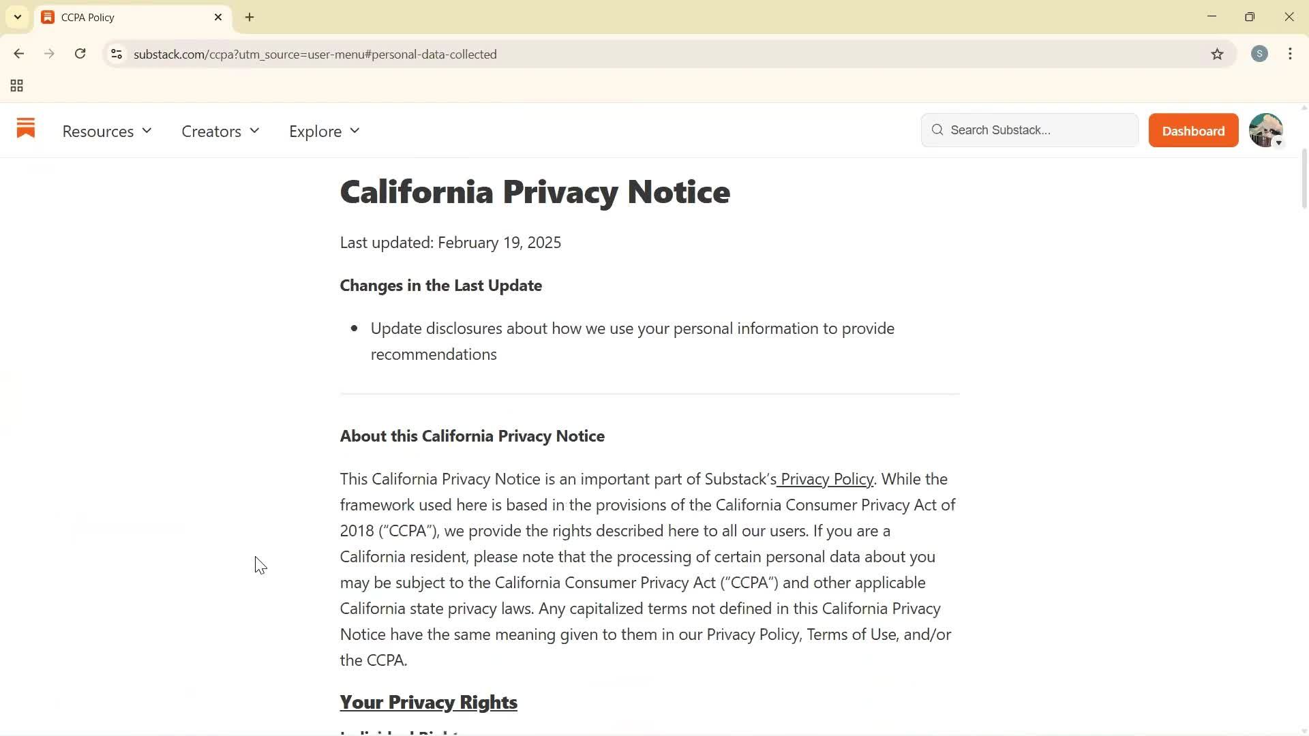Open the Chrome three-dot menu
The height and width of the screenshot is (736, 1309).
pyautogui.click(x=1290, y=54)
